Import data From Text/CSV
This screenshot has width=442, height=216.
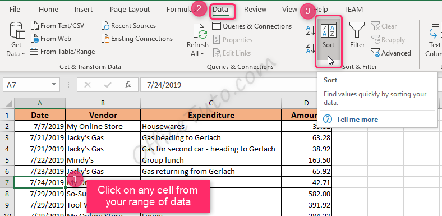pos(58,26)
